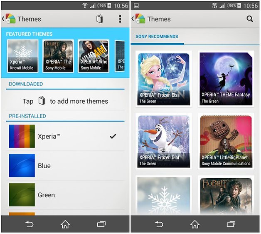This screenshot has height=234, width=261.
Task: Tap the 'Downloaded' section header
Action: (26, 84)
